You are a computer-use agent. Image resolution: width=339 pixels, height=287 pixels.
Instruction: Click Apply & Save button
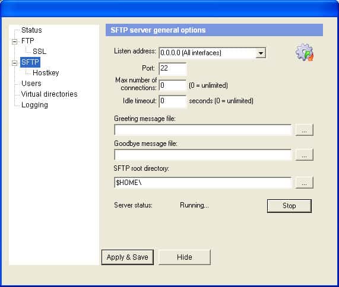(128, 257)
